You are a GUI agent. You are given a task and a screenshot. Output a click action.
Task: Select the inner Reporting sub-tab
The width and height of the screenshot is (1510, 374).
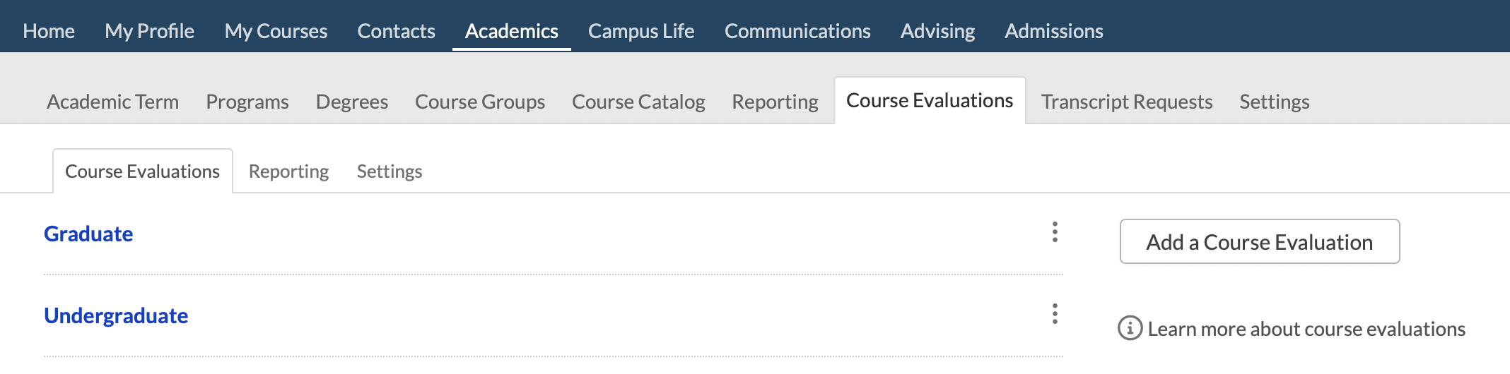click(288, 171)
